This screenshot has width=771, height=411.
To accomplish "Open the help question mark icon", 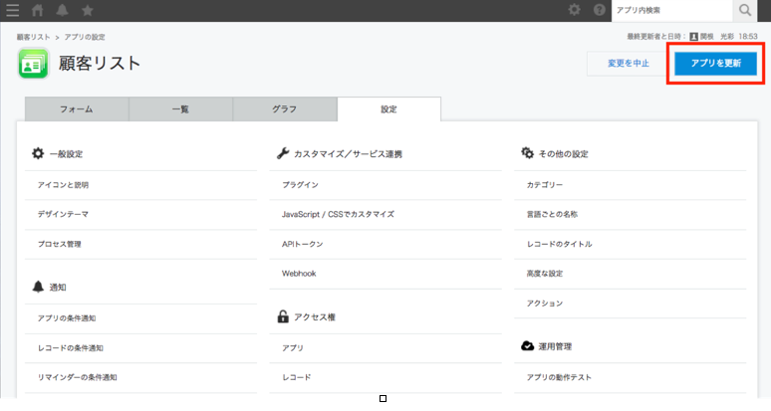I will pos(599,10).
